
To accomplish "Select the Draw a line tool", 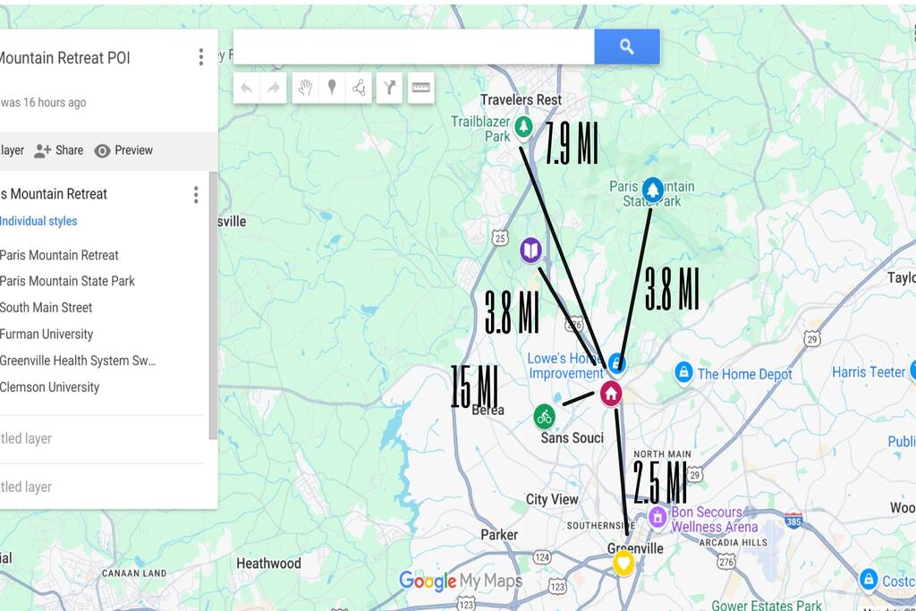I will (359, 88).
